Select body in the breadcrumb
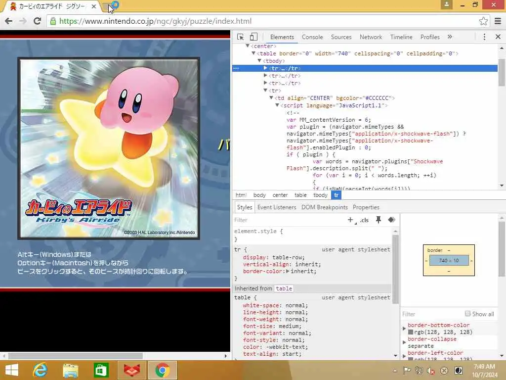 259,195
